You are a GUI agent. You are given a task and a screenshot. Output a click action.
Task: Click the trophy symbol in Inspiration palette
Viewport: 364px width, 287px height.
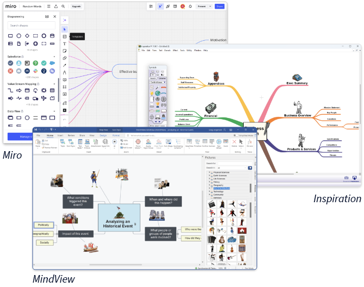click(158, 105)
